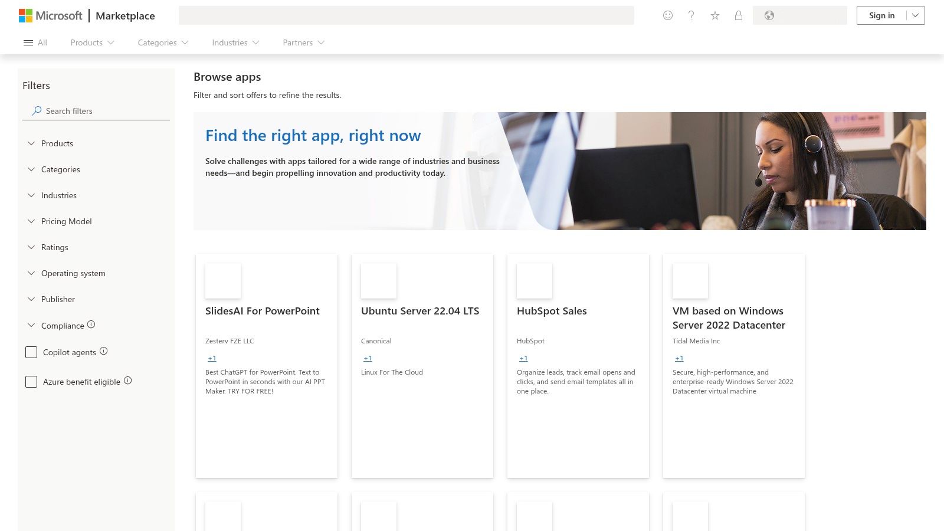Click the Search filters input field
This screenshot has width=944, height=531.
96,111
